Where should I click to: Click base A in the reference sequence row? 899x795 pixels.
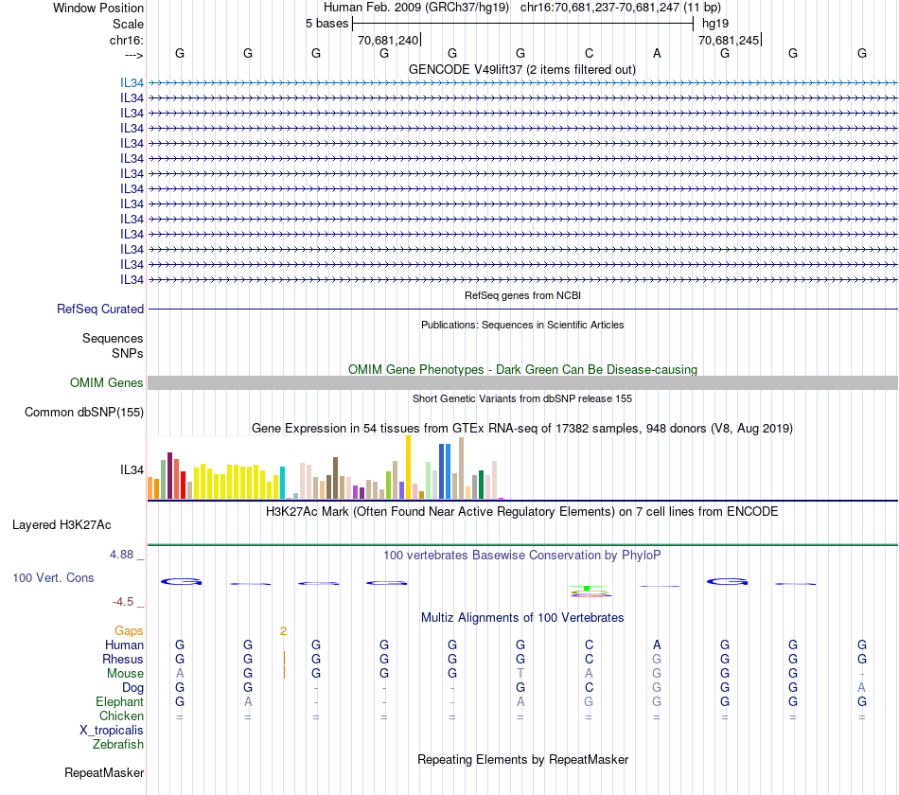pos(657,53)
